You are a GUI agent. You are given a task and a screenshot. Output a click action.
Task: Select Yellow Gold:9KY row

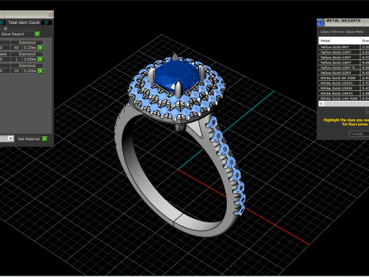340,47
